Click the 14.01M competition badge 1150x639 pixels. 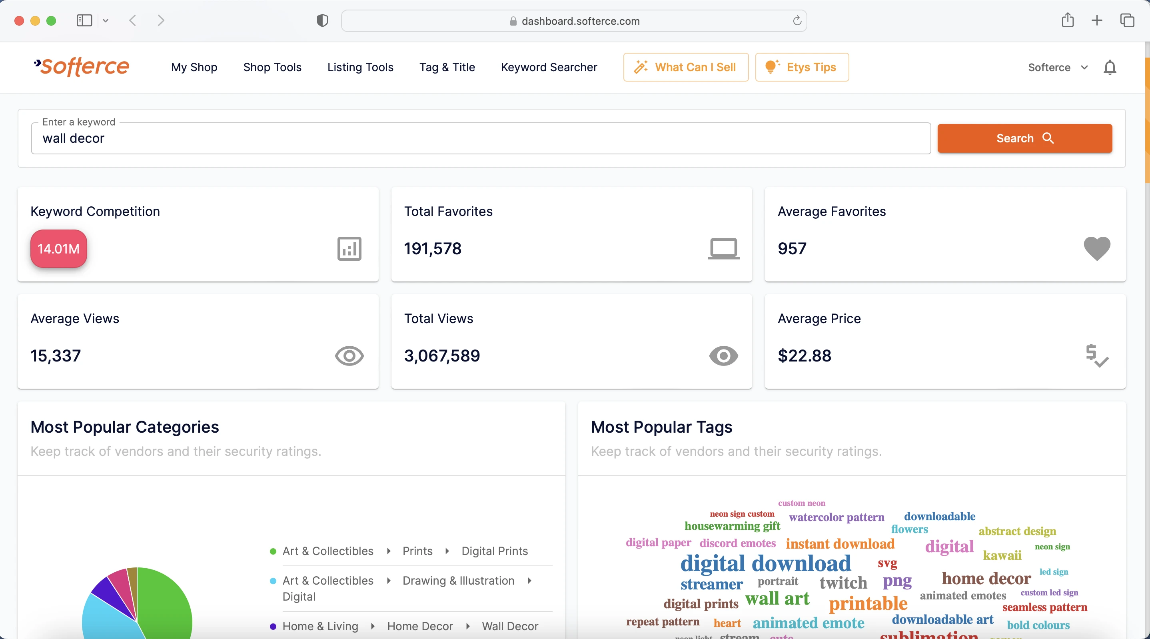point(58,249)
